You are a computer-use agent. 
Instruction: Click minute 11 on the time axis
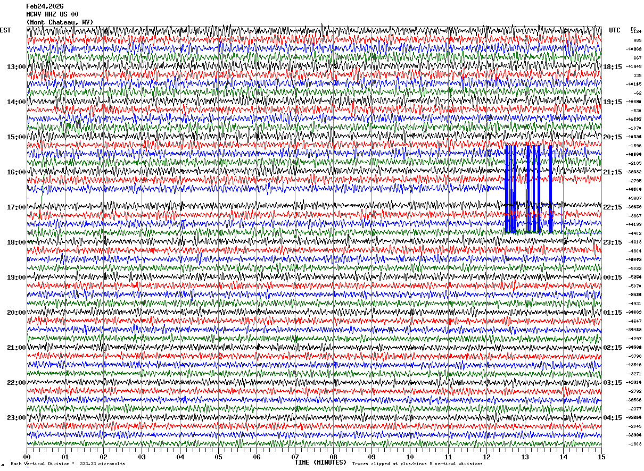tap(448, 457)
